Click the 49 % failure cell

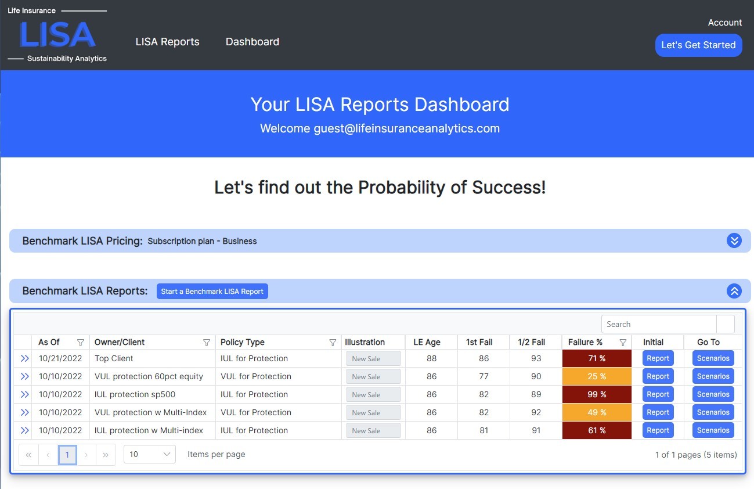tap(597, 412)
